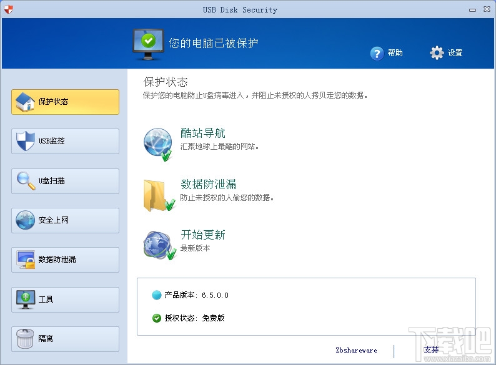
Task: Click the earth update icon
Action: (159, 246)
